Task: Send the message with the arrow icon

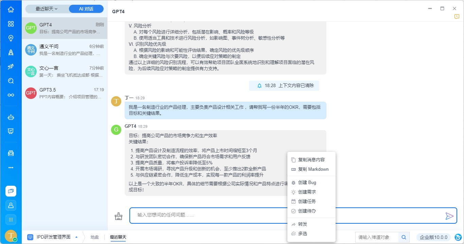Action: click(x=449, y=216)
